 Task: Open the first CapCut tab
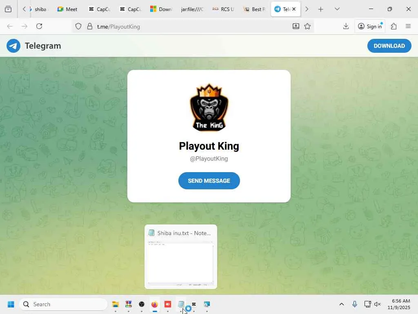(100, 9)
